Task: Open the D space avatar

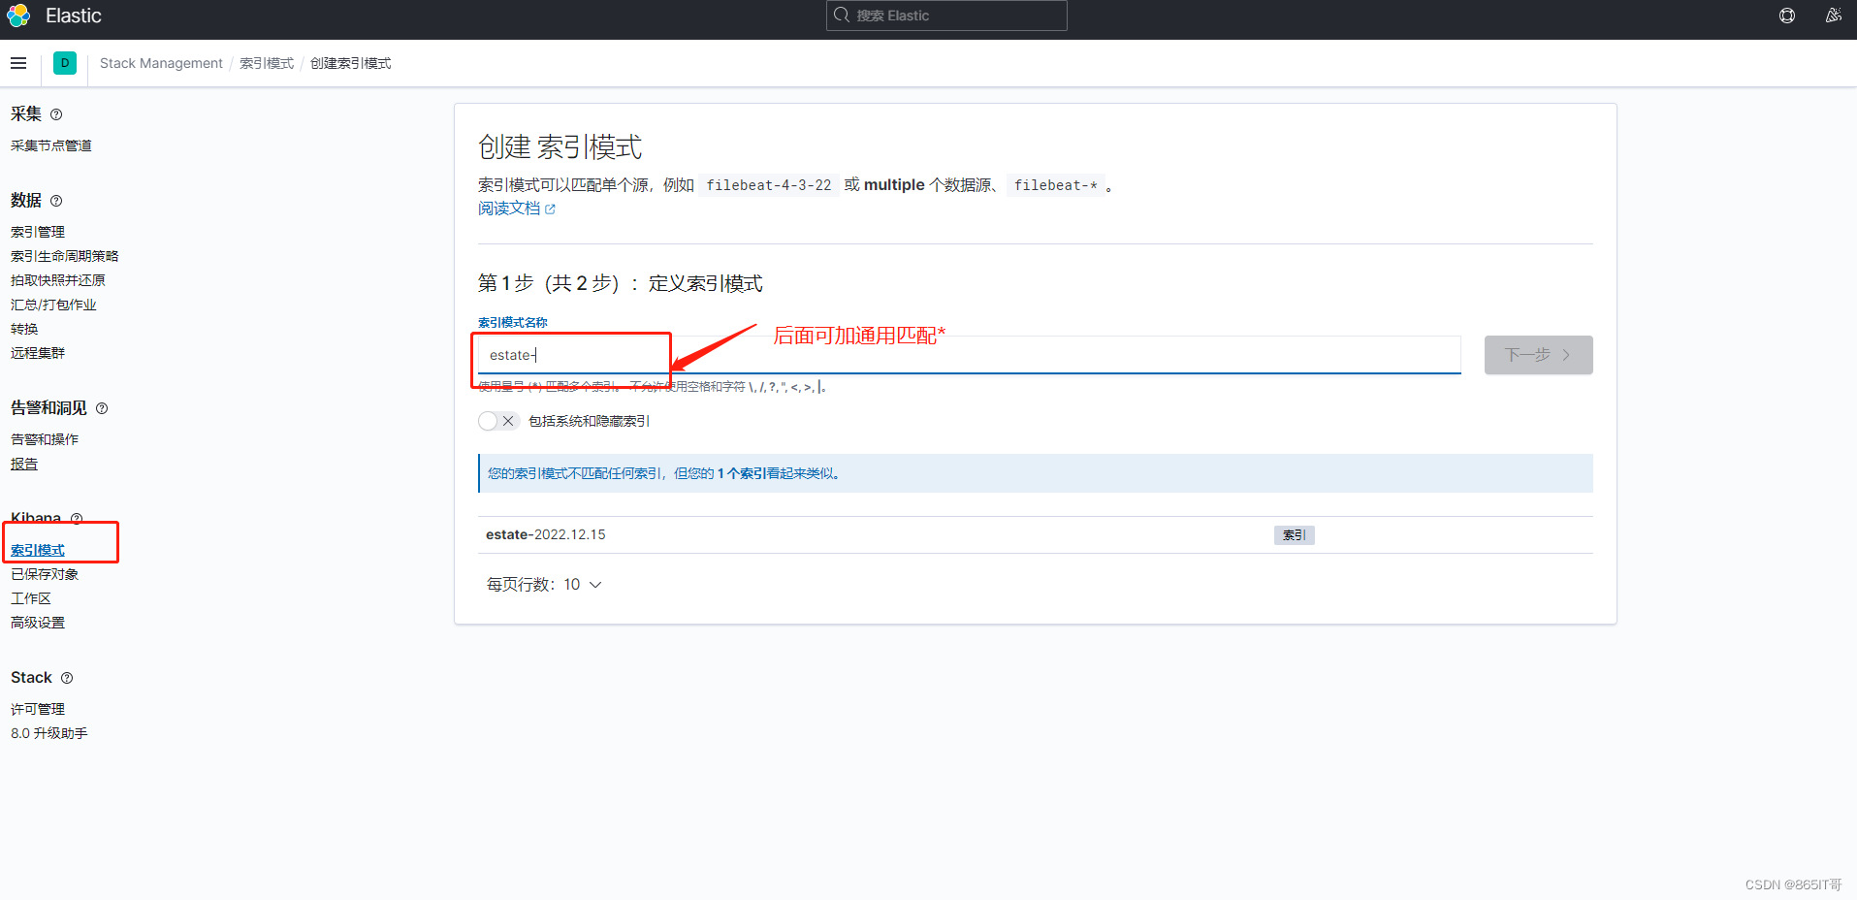Action: click(65, 63)
